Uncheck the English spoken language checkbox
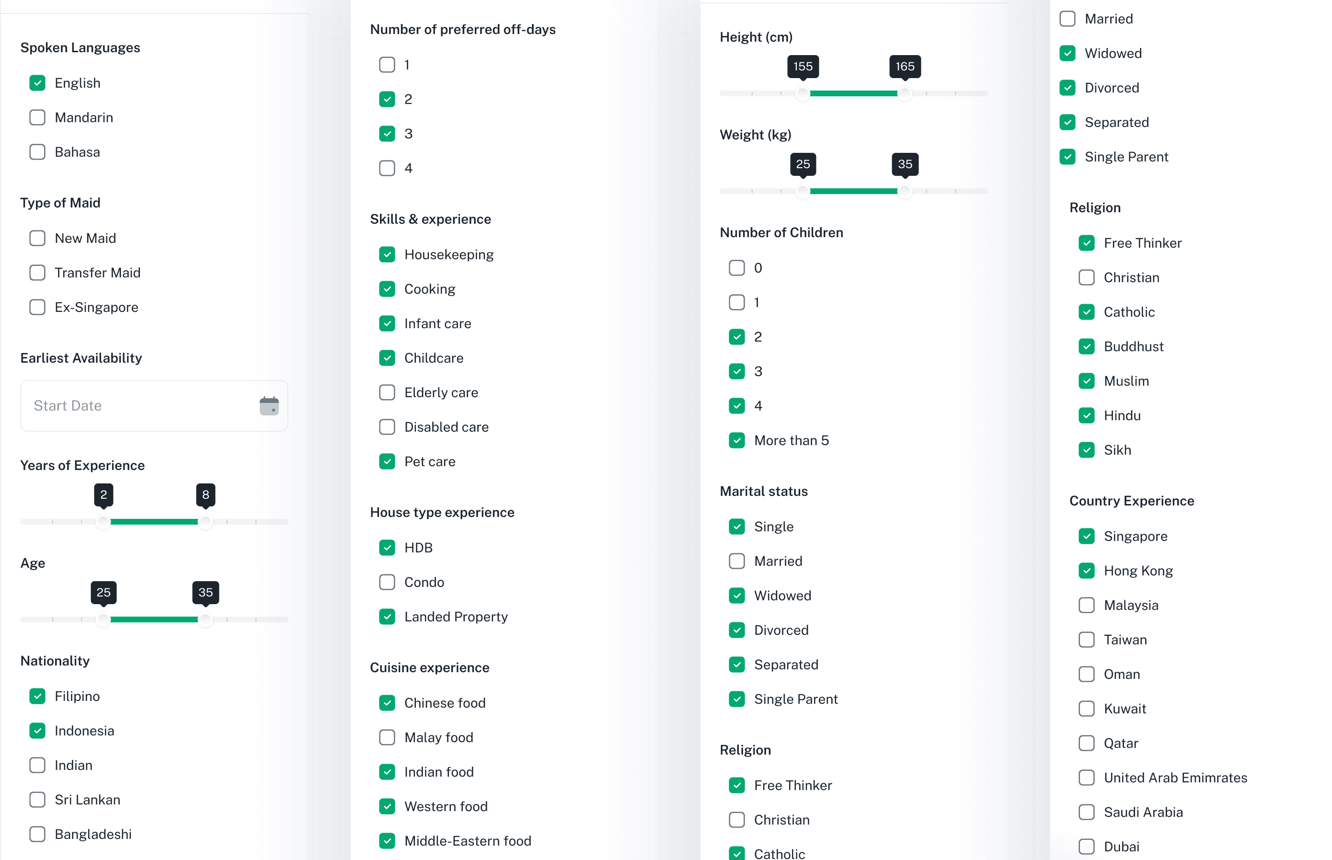Screen dimensions: 1332x860 pyautogui.click(x=37, y=83)
